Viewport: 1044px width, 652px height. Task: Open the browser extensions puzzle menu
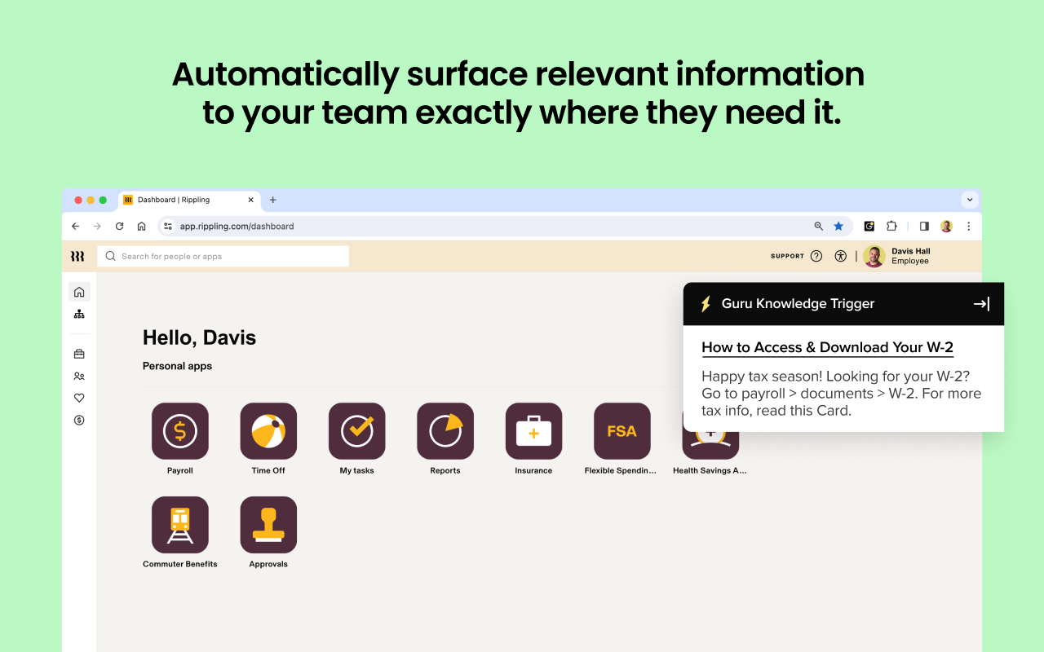pyautogui.click(x=891, y=226)
